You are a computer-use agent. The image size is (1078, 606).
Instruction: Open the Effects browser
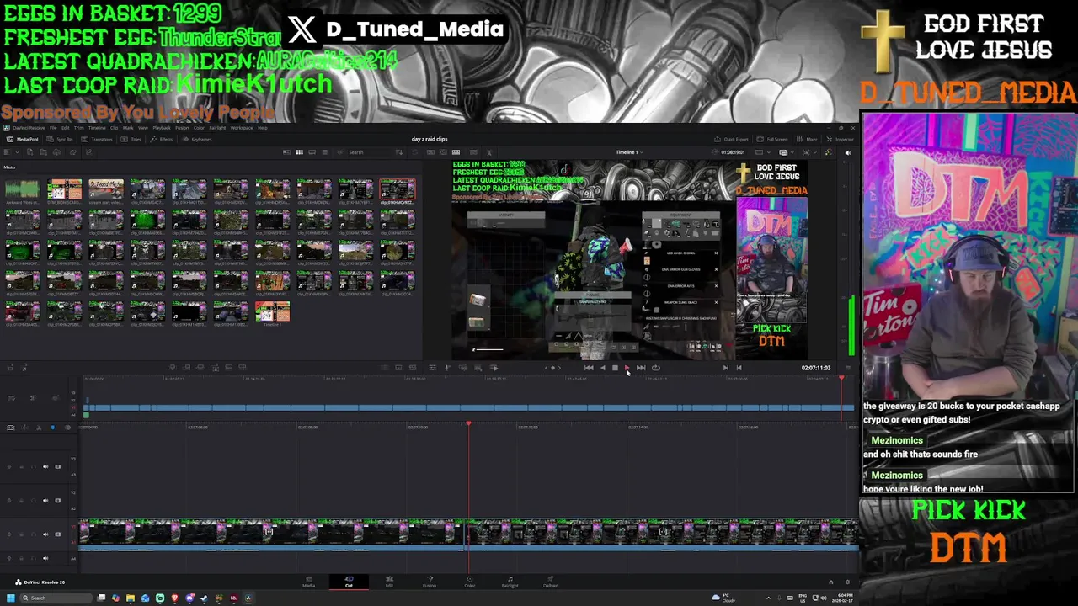(161, 139)
